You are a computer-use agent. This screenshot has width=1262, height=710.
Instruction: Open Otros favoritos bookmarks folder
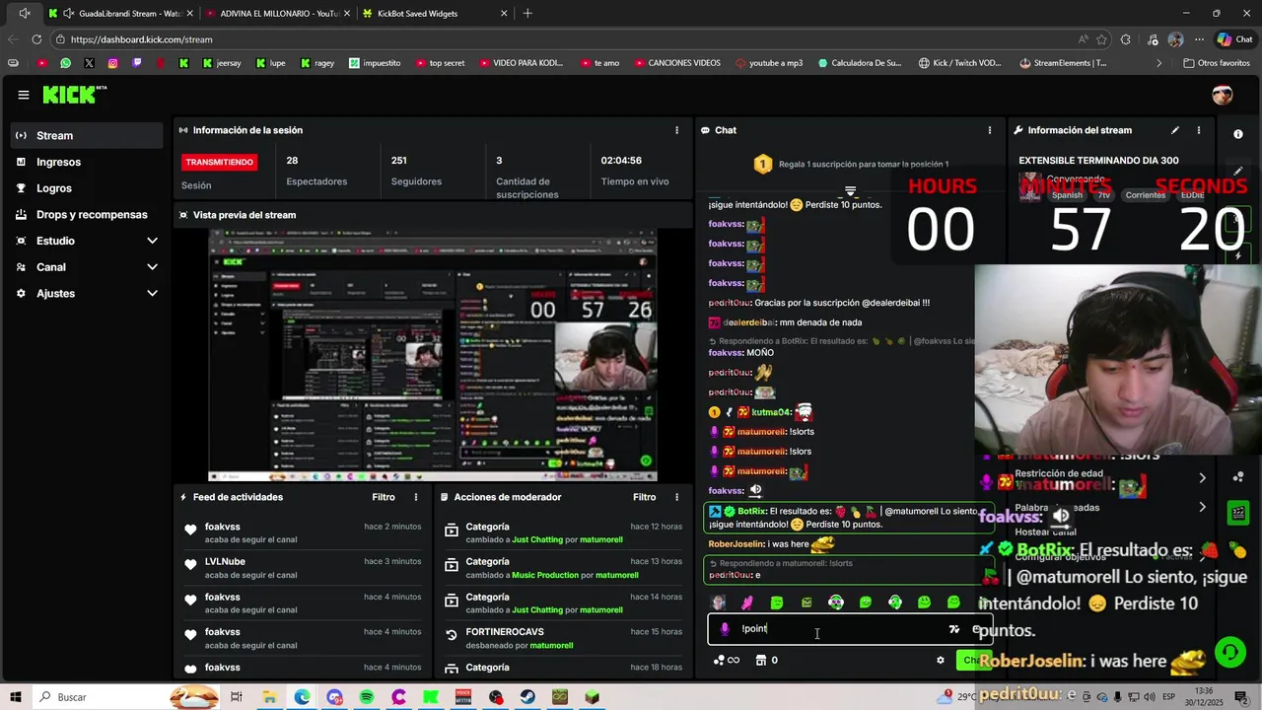point(1216,63)
